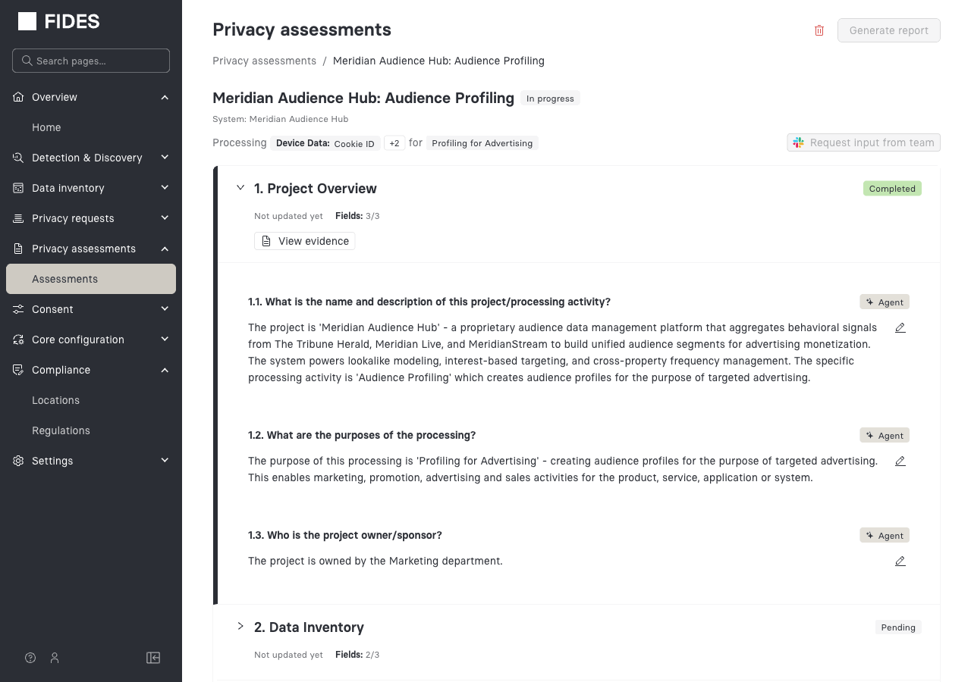Click the user profile icon in sidebar

coord(54,658)
